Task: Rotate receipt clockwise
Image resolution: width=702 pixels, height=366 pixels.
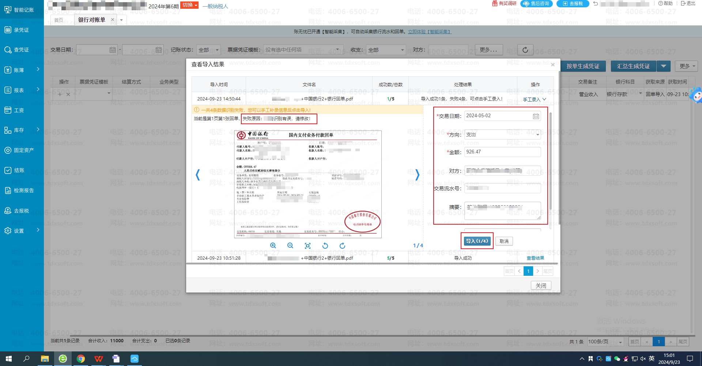Action: coord(342,246)
